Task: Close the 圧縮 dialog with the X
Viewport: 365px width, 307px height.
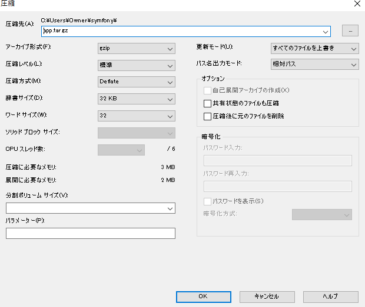Action: point(357,4)
